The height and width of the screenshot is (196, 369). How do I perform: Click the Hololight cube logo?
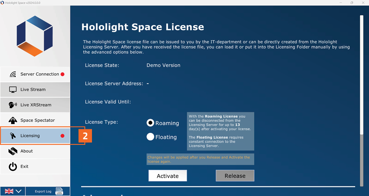pos(35,36)
